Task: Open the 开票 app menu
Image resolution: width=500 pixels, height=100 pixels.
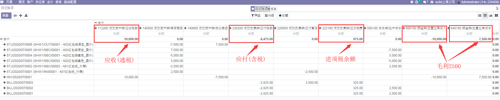Action: (9, 2)
